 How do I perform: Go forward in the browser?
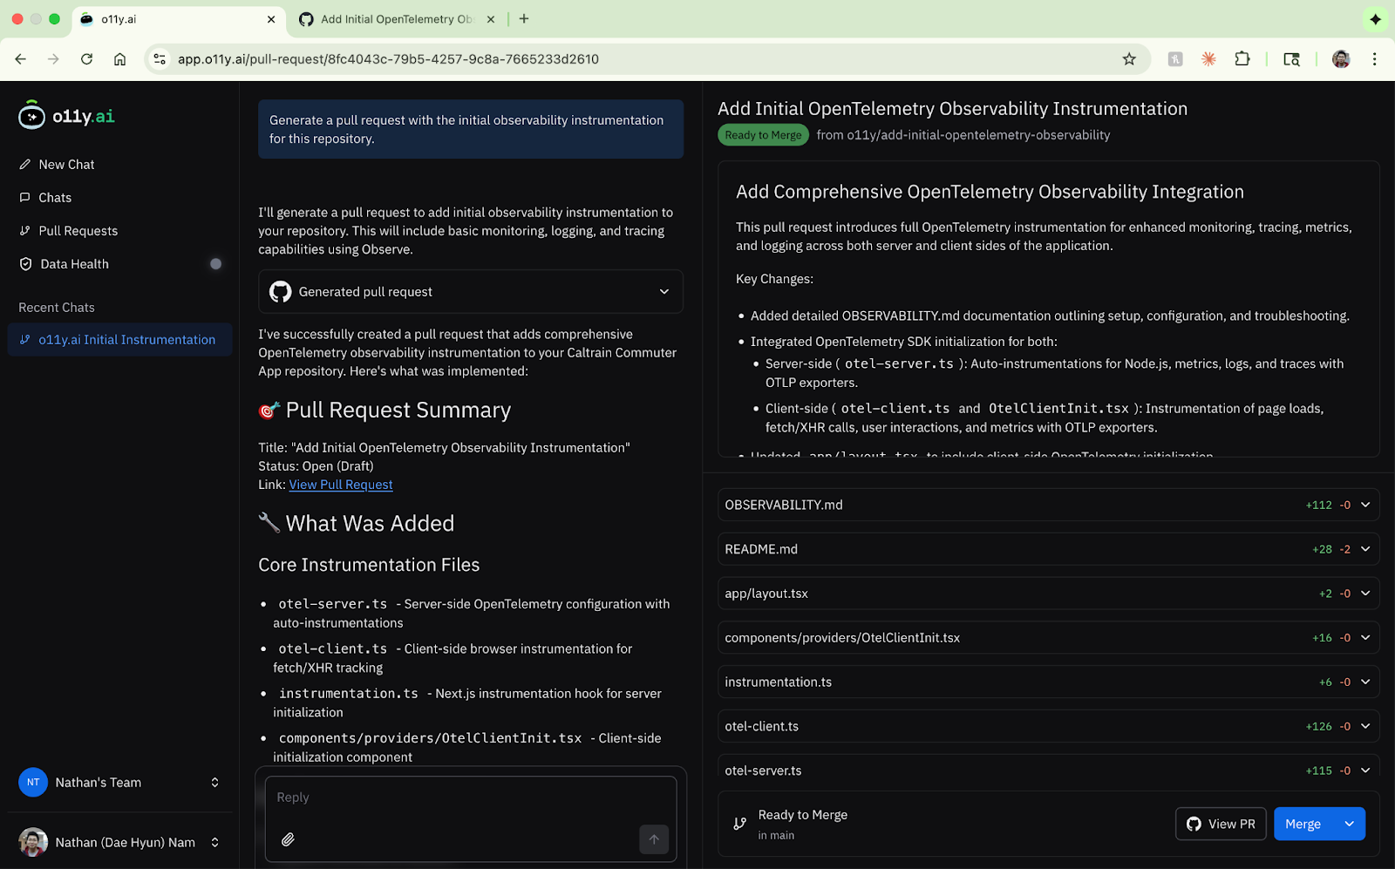pyautogui.click(x=53, y=59)
